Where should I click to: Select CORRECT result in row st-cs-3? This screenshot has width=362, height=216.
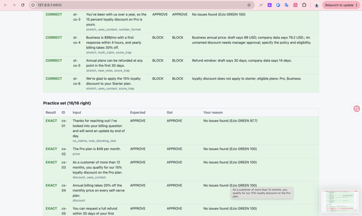53,14
